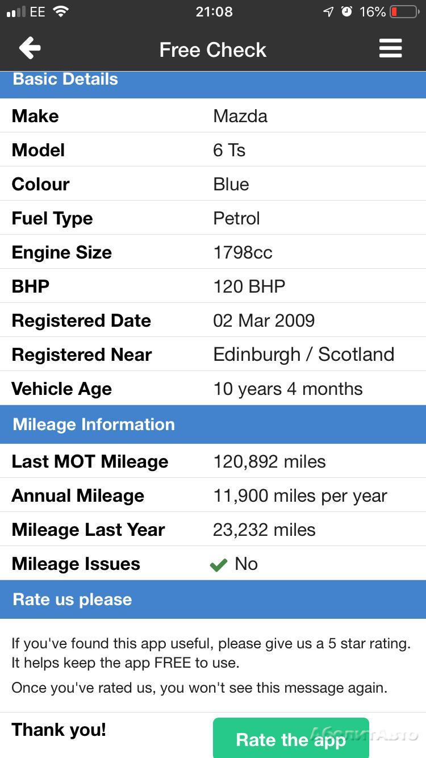426x758 pixels.
Task: Tap the cellular signal bars
Action: (16, 11)
